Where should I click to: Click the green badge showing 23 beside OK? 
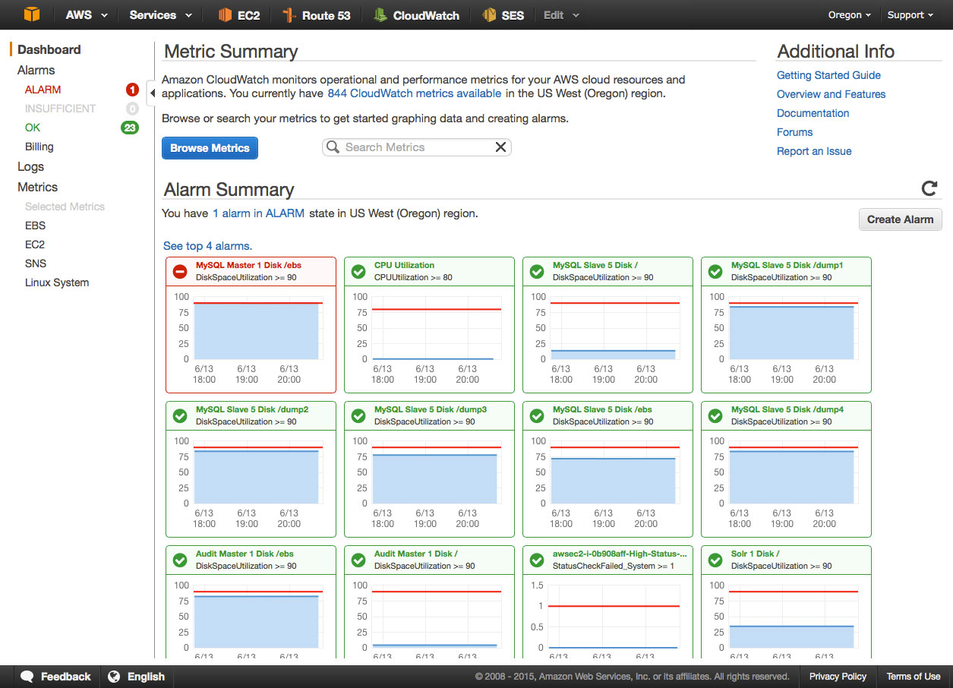pyautogui.click(x=130, y=128)
